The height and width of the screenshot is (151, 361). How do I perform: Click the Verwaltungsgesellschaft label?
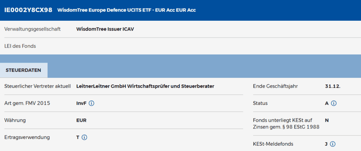tap(32, 29)
